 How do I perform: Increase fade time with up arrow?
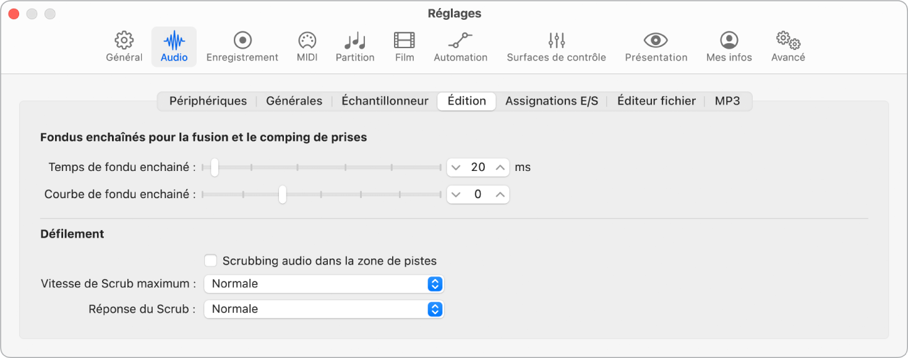[500, 167]
